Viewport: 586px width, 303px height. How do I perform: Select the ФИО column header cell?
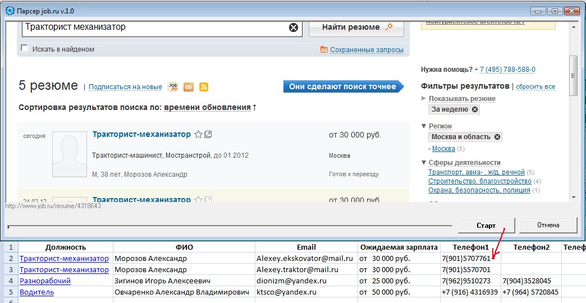(x=184, y=247)
